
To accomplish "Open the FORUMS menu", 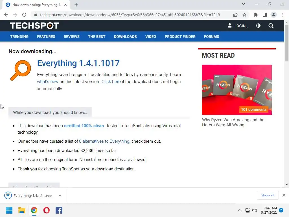I will [x=211, y=36].
